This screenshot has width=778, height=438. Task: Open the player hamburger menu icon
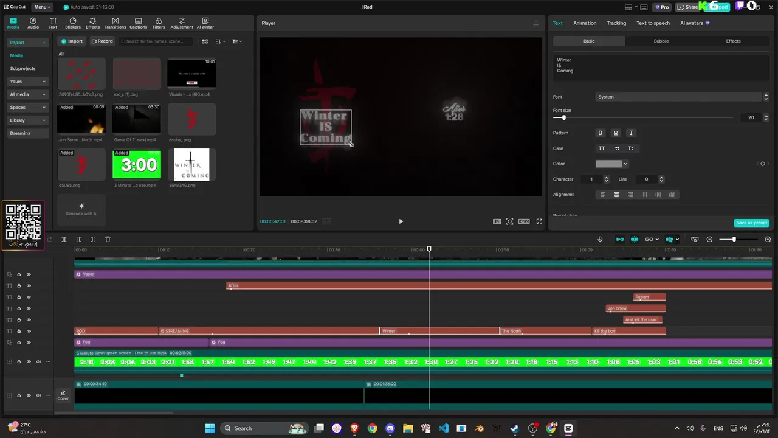point(535,23)
